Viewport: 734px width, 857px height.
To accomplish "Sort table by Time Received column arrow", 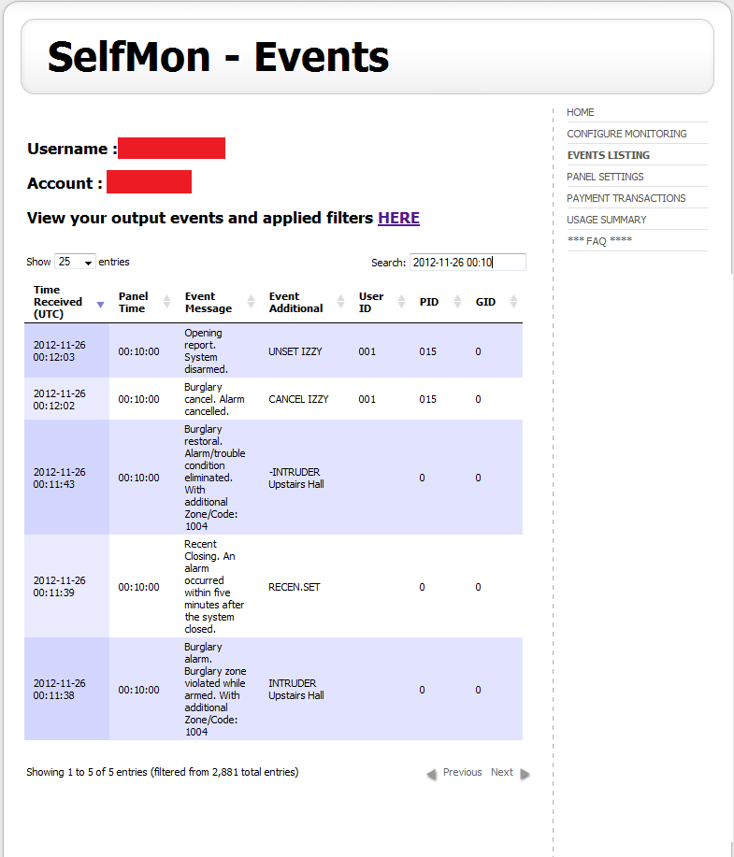I will tap(100, 305).
